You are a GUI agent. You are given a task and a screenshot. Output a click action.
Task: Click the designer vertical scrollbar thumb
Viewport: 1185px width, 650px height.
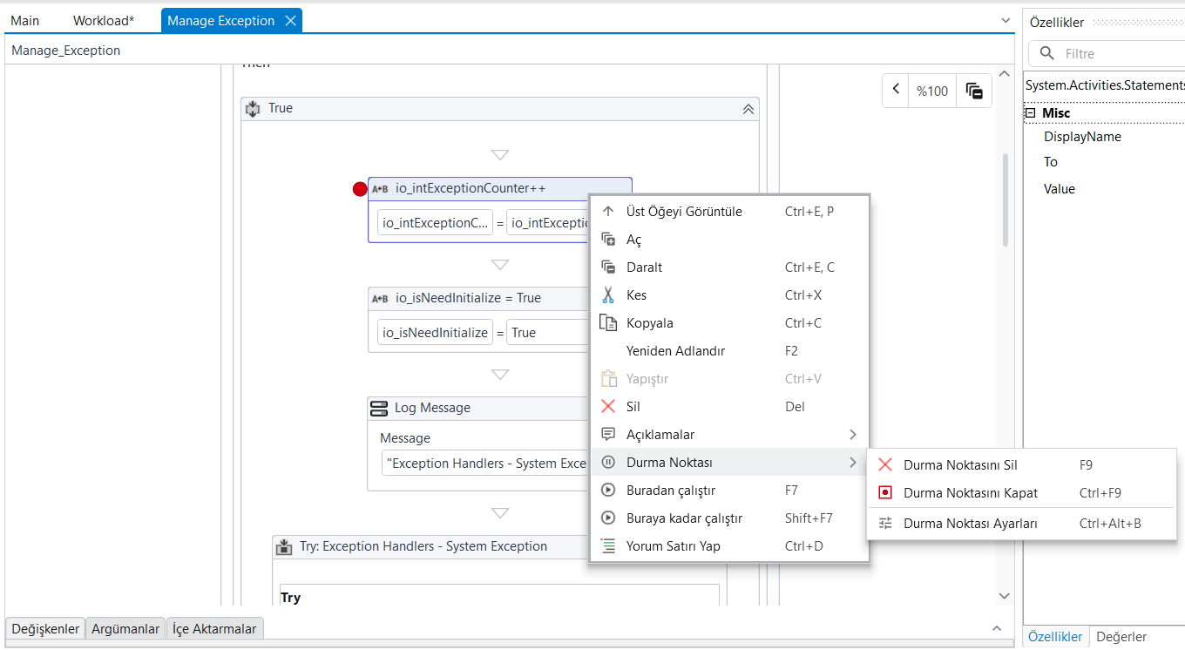pyautogui.click(x=1005, y=200)
